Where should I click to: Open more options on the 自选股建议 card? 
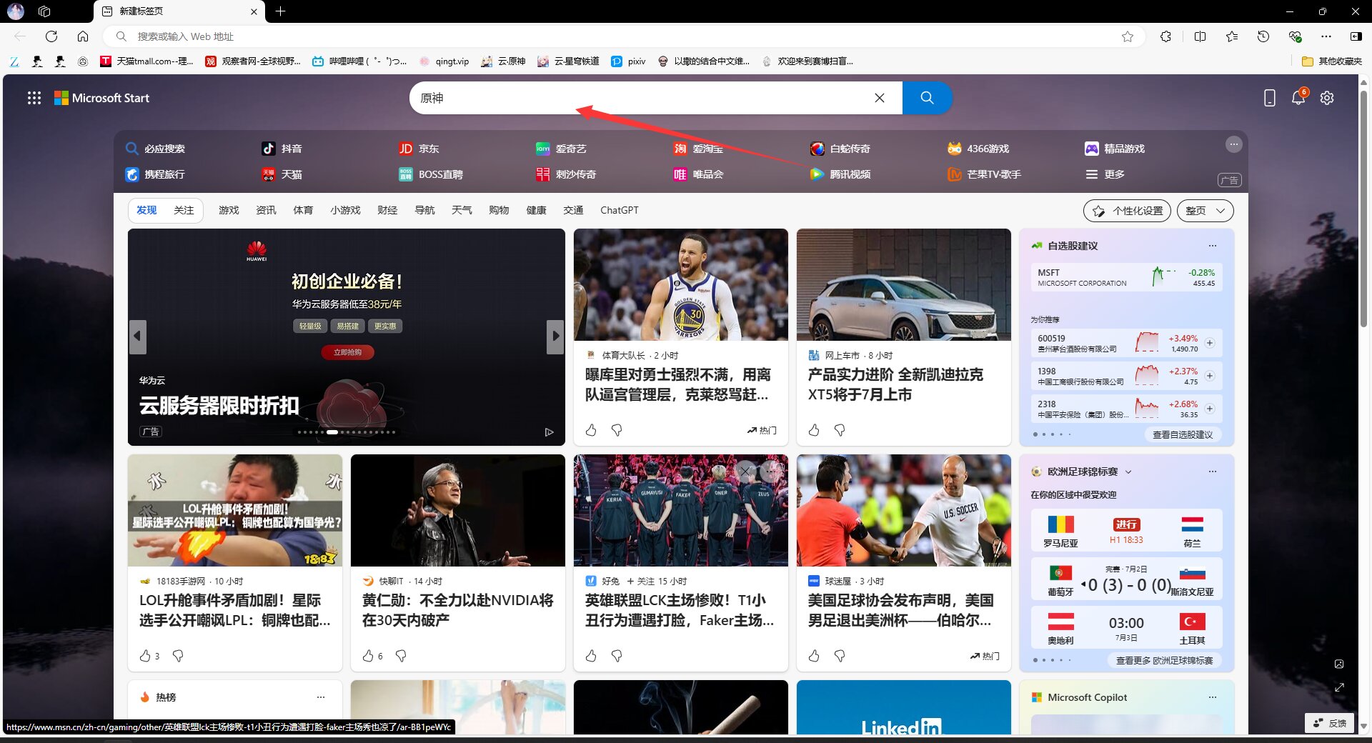pyautogui.click(x=1213, y=246)
